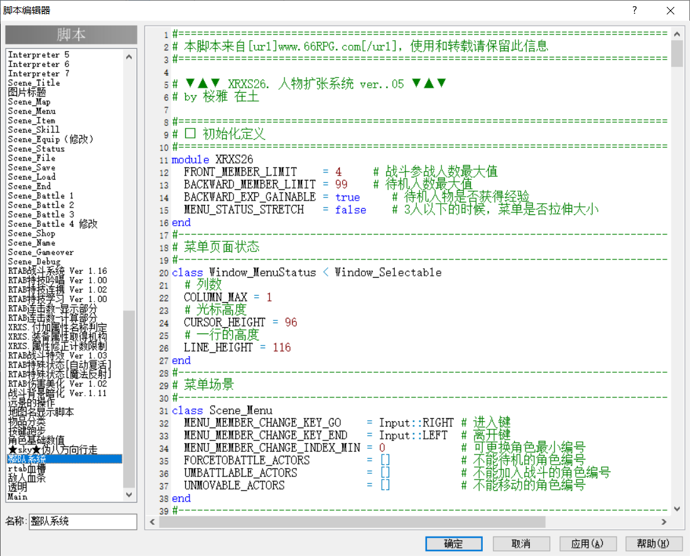Click script list scroll down arrow

pyautogui.click(x=129, y=495)
